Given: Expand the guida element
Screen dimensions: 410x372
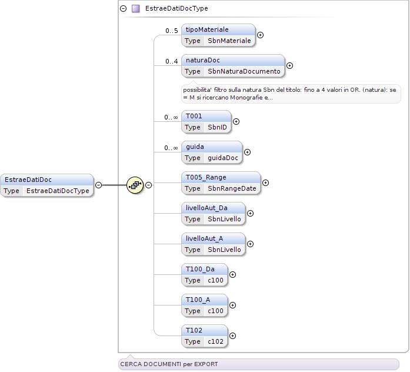Looking at the screenshot, I should (x=247, y=152).
